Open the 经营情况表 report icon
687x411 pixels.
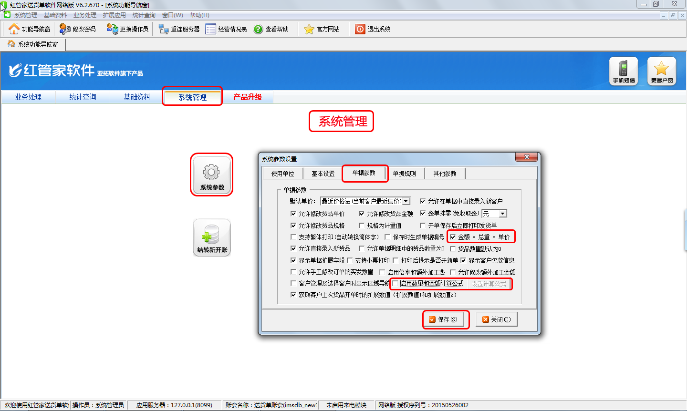[x=211, y=29]
